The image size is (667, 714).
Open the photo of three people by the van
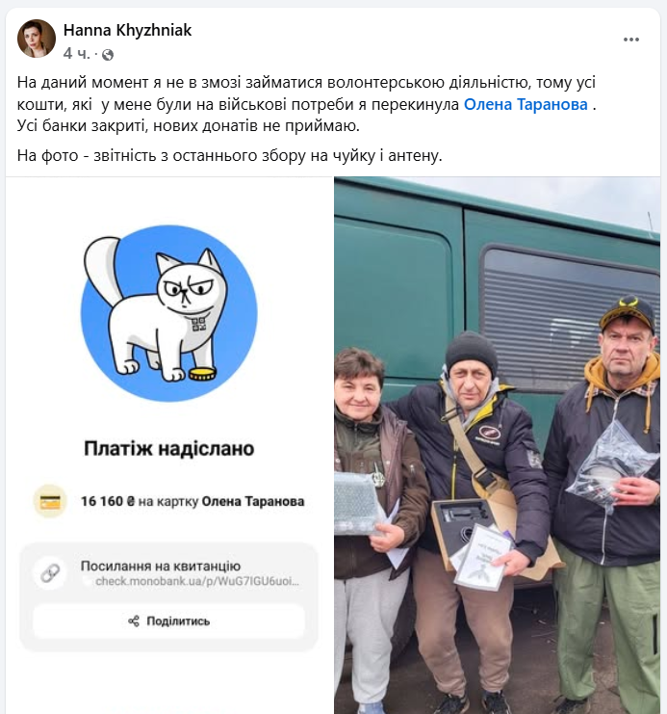[497, 445]
